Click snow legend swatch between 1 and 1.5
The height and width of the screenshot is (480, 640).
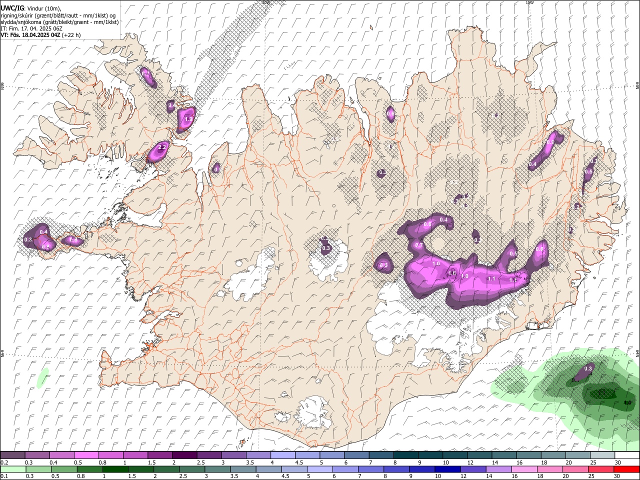click(x=135, y=455)
